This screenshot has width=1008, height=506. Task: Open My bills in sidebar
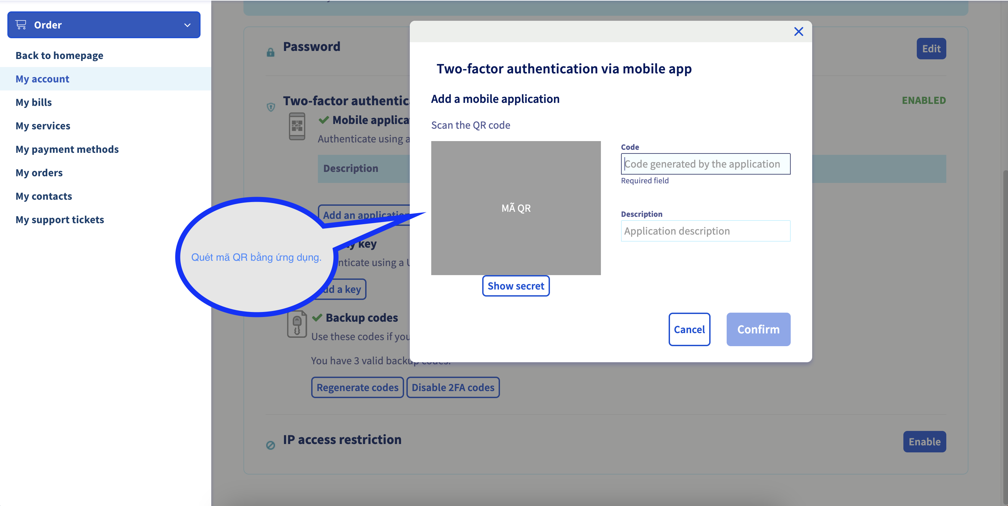(x=34, y=103)
